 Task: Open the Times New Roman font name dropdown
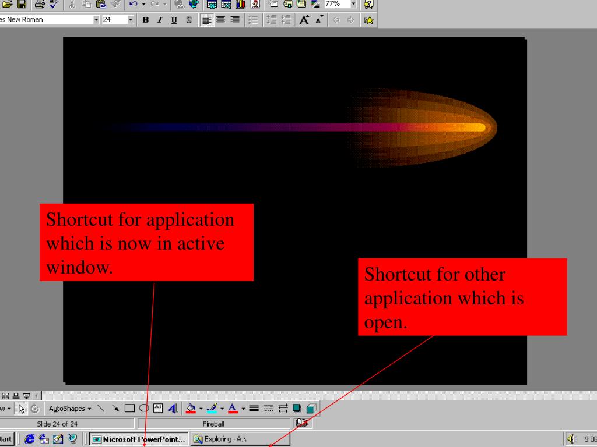(x=97, y=20)
